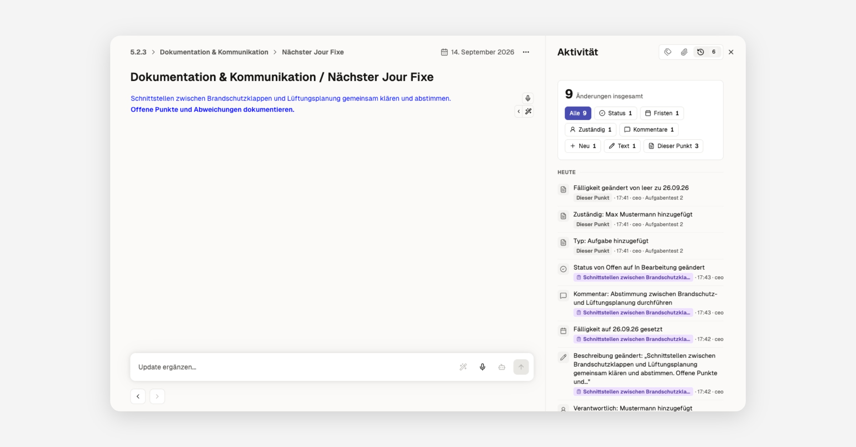Open breadcrumb 'Dokumentation & Kommunikation'
Viewport: 856px width, 447px height.
[214, 52]
